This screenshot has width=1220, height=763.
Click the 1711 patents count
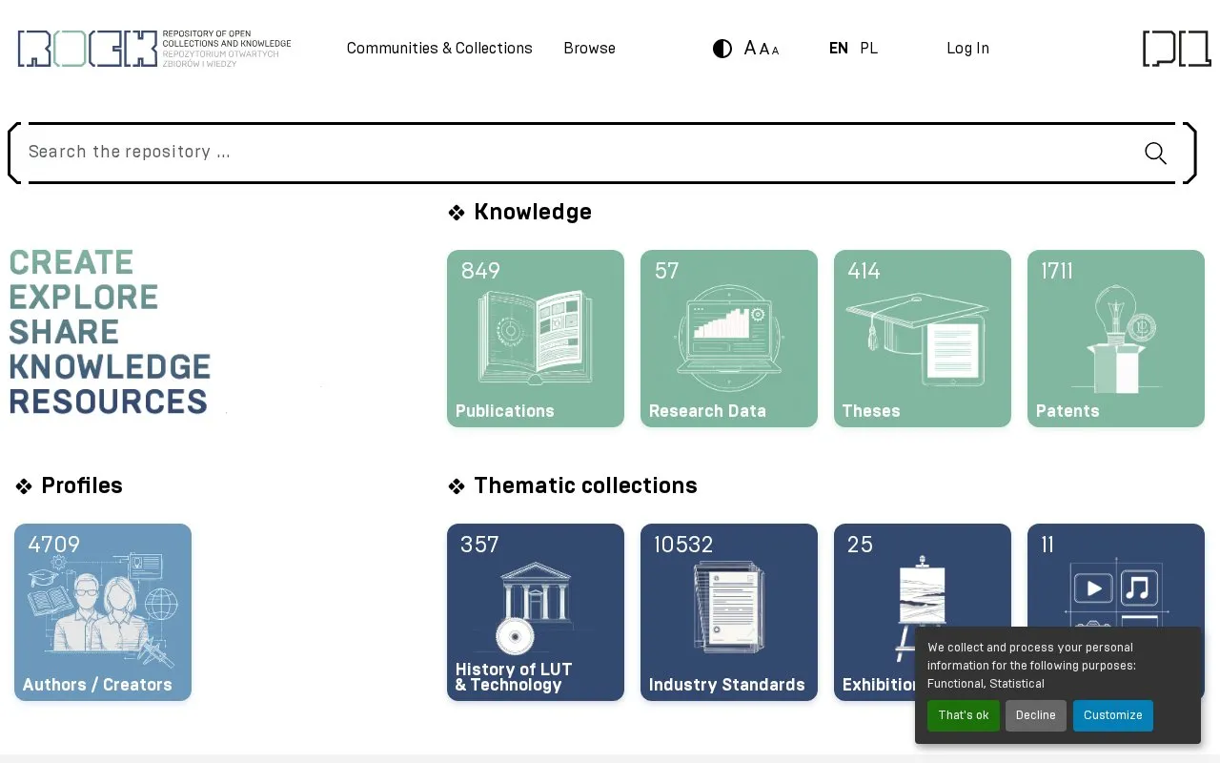point(1057,271)
